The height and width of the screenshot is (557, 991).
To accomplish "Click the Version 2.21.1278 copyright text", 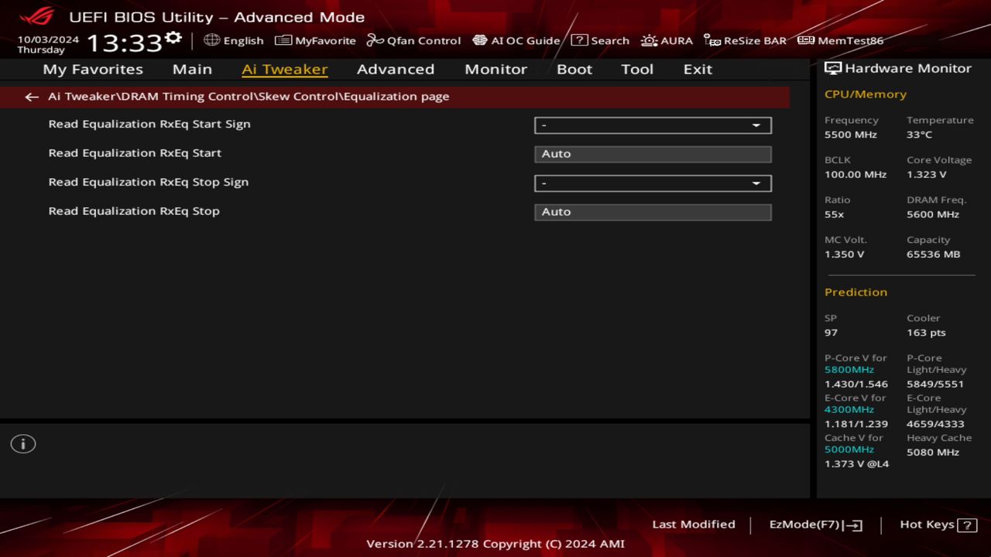I will pos(495,544).
